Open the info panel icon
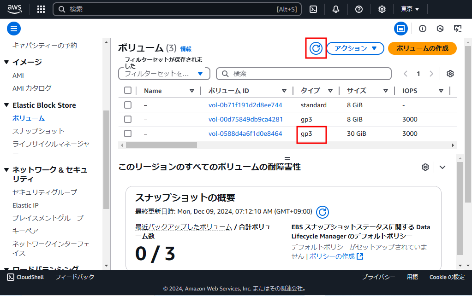Viewport: 472px width, 296px height. click(x=423, y=29)
